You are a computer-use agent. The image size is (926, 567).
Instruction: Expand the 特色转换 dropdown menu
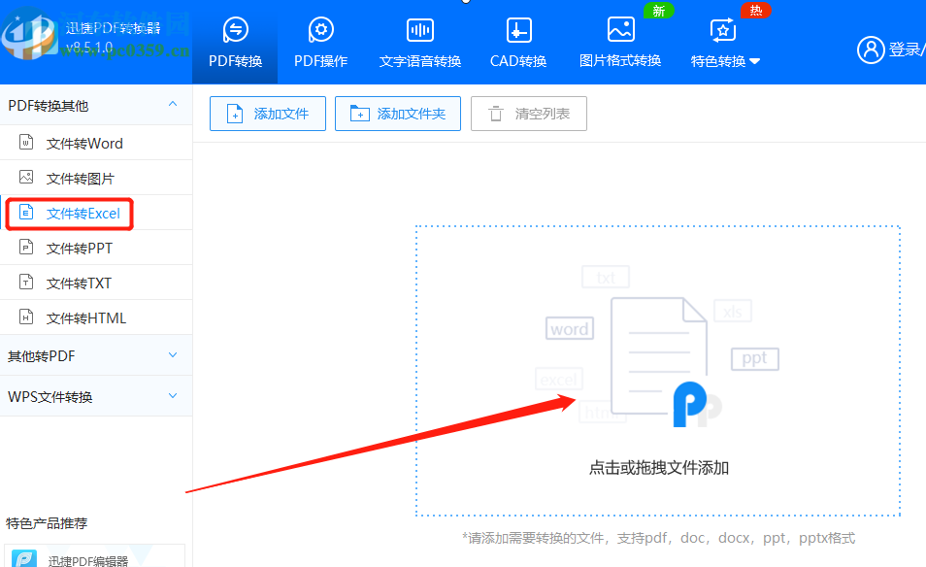point(725,60)
